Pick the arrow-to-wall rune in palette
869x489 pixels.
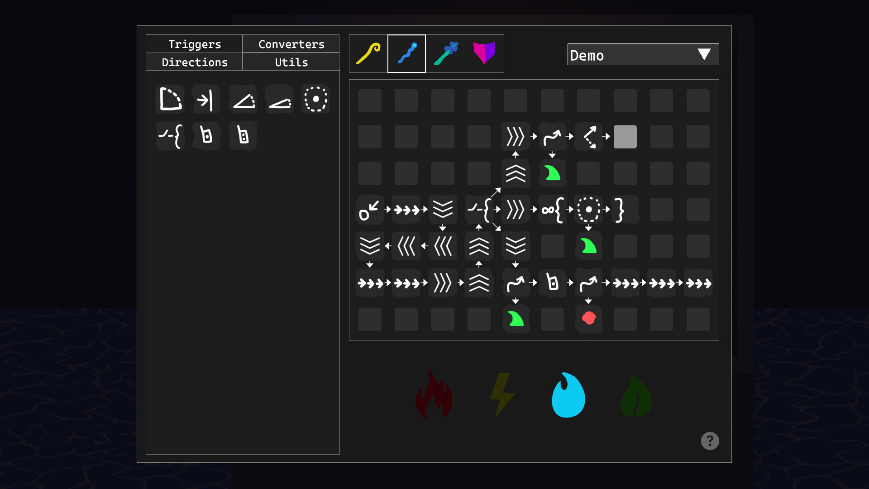coord(206,100)
